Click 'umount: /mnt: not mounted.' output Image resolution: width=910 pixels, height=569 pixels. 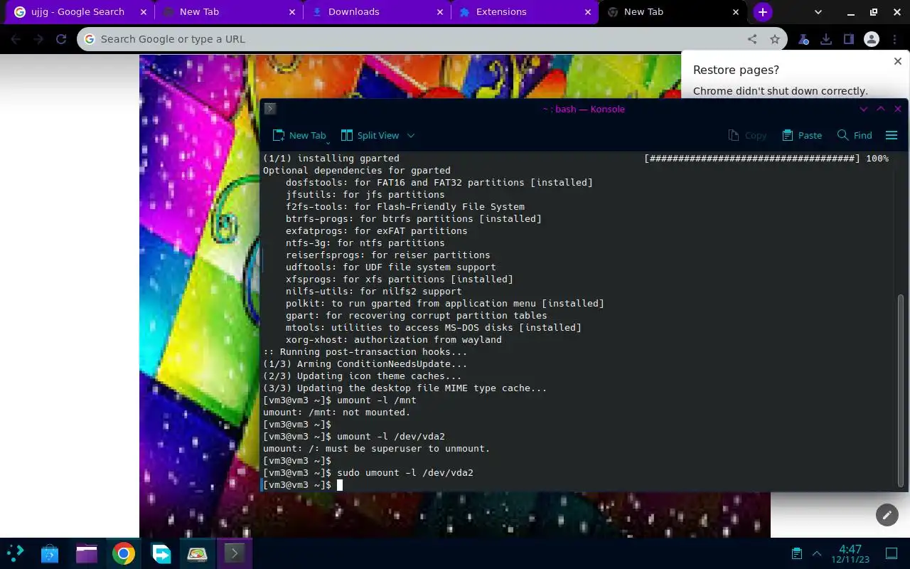337,413
